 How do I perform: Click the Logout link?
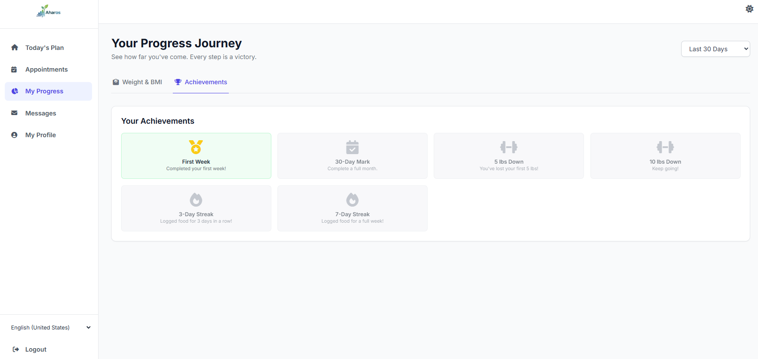(x=36, y=349)
